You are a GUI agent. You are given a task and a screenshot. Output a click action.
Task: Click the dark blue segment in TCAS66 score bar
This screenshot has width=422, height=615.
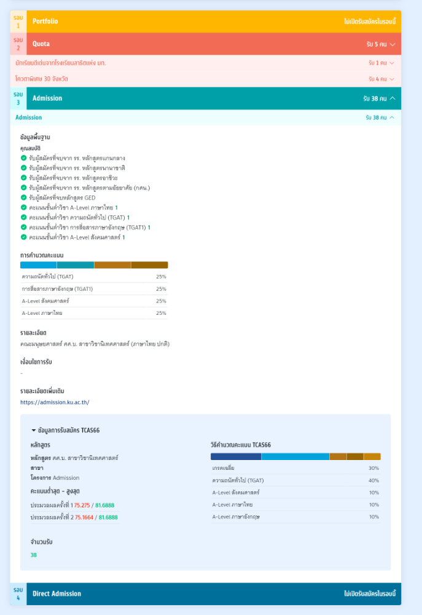(x=235, y=456)
